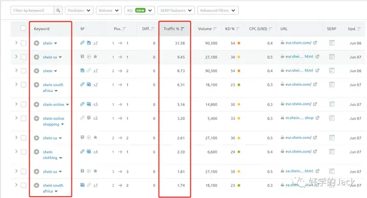Focus the Filter by keyword input field
This screenshot has width=367, height=198.
point(32,11)
